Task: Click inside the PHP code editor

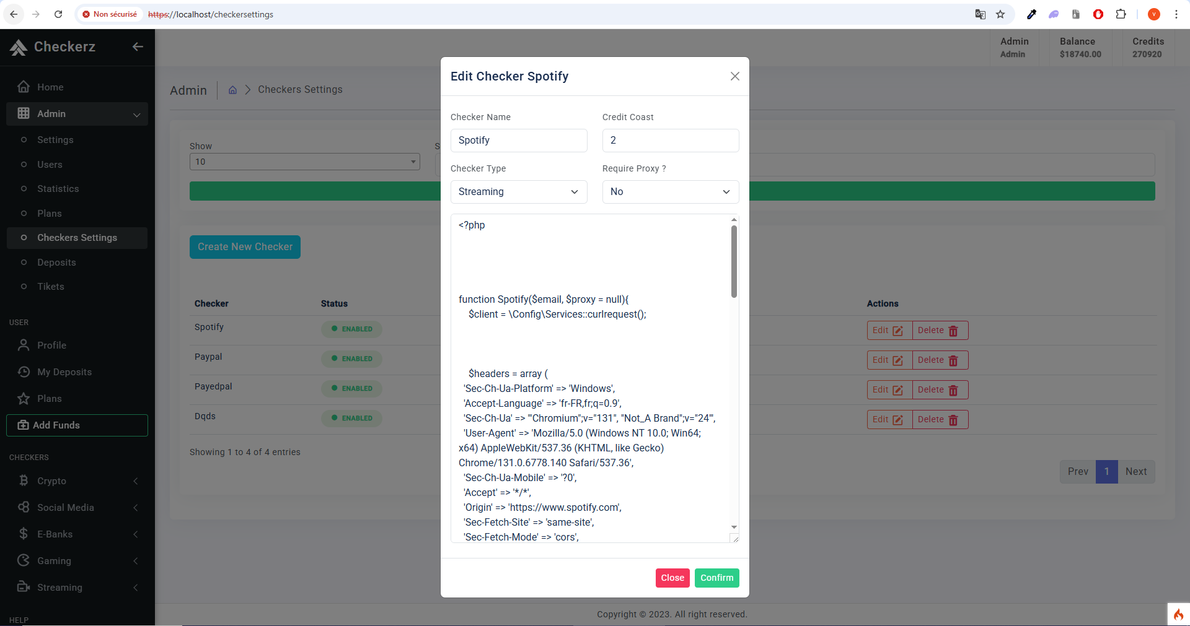Action: 590,378
